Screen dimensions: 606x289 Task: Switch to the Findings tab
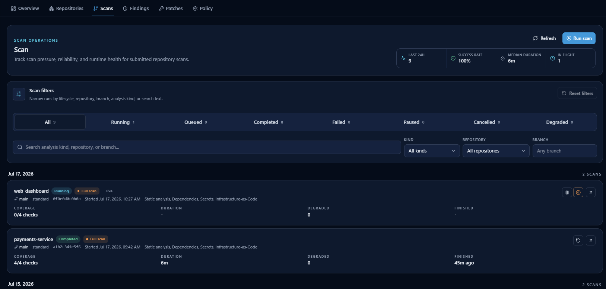[136, 8]
